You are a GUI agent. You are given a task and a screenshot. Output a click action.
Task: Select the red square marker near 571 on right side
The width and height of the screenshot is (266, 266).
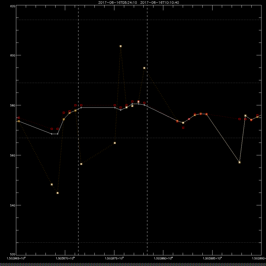pyautogui.click(x=183, y=128)
